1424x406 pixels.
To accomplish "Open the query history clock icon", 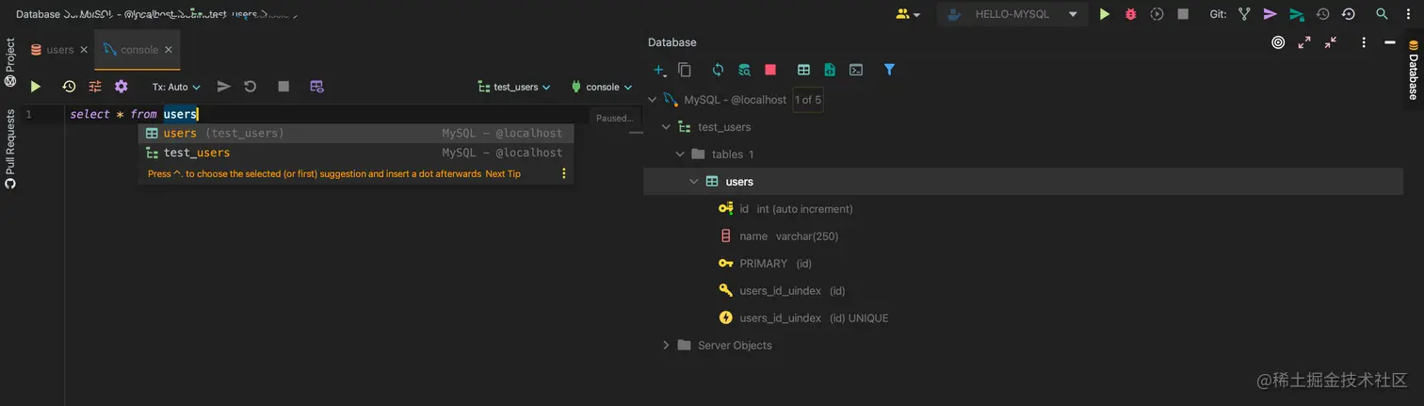I will (69, 87).
